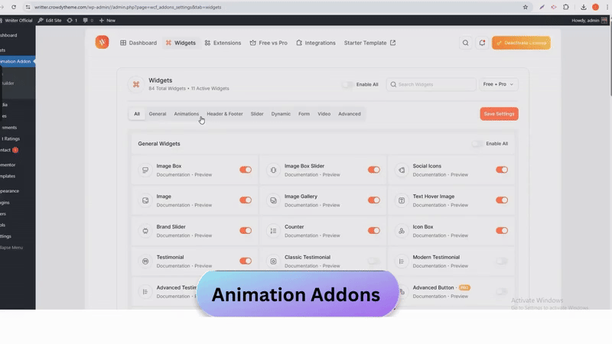Click New in the admin bar
Screen dimensions: 612x344
click(107, 21)
